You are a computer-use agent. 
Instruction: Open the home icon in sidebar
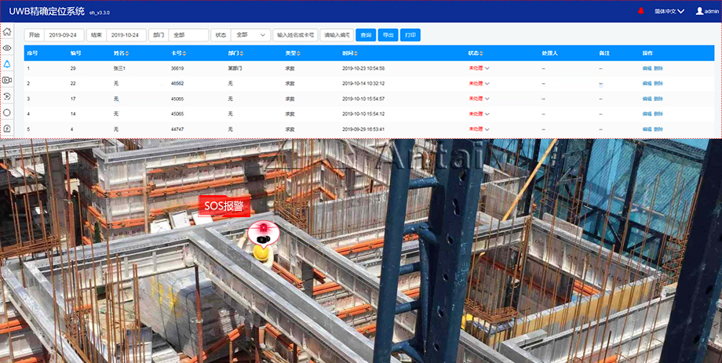click(7, 32)
